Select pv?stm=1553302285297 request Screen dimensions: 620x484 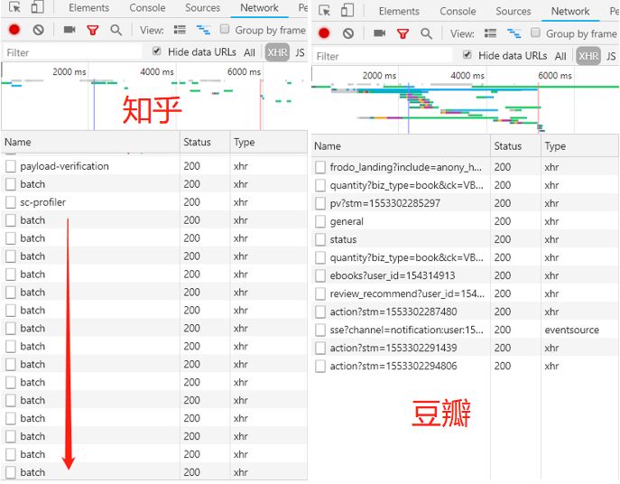pos(465,203)
